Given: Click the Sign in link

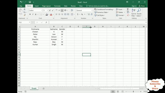Looking at the screenshot, I should pyautogui.click(x=134, y=6).
